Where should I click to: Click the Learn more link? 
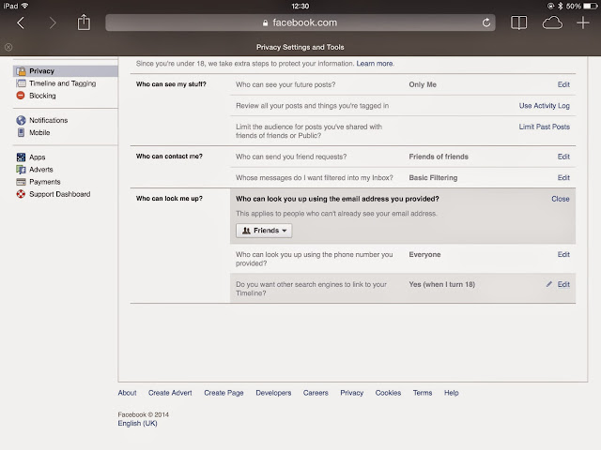[x=375, y=64]
